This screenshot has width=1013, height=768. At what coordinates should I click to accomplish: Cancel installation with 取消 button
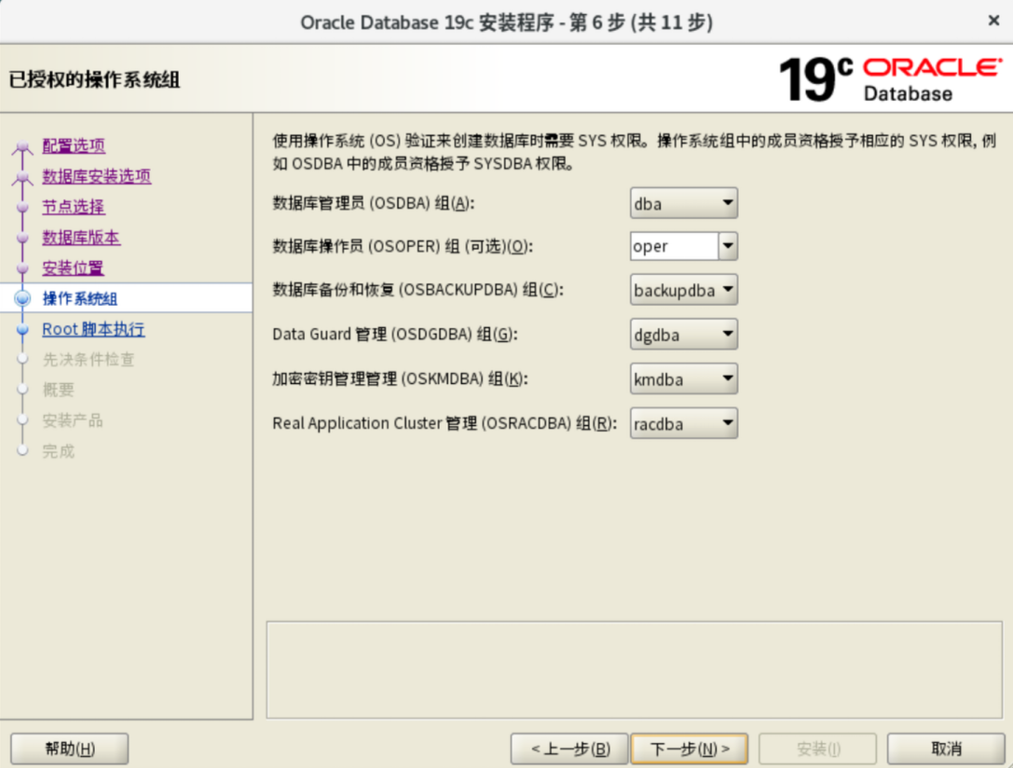(945, 748)
